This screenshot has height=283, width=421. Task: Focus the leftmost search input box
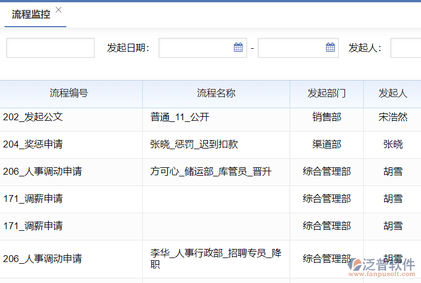coord(50,48)
